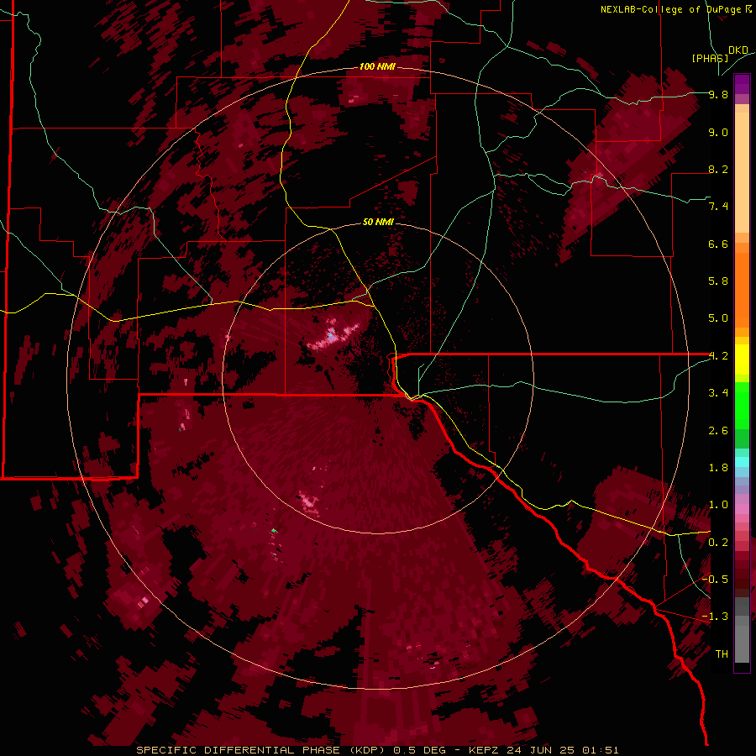The height and width of the screenshot is (756, 756).
Task: Click the 5.0 scale value
Action: click(x=718, y=318)
